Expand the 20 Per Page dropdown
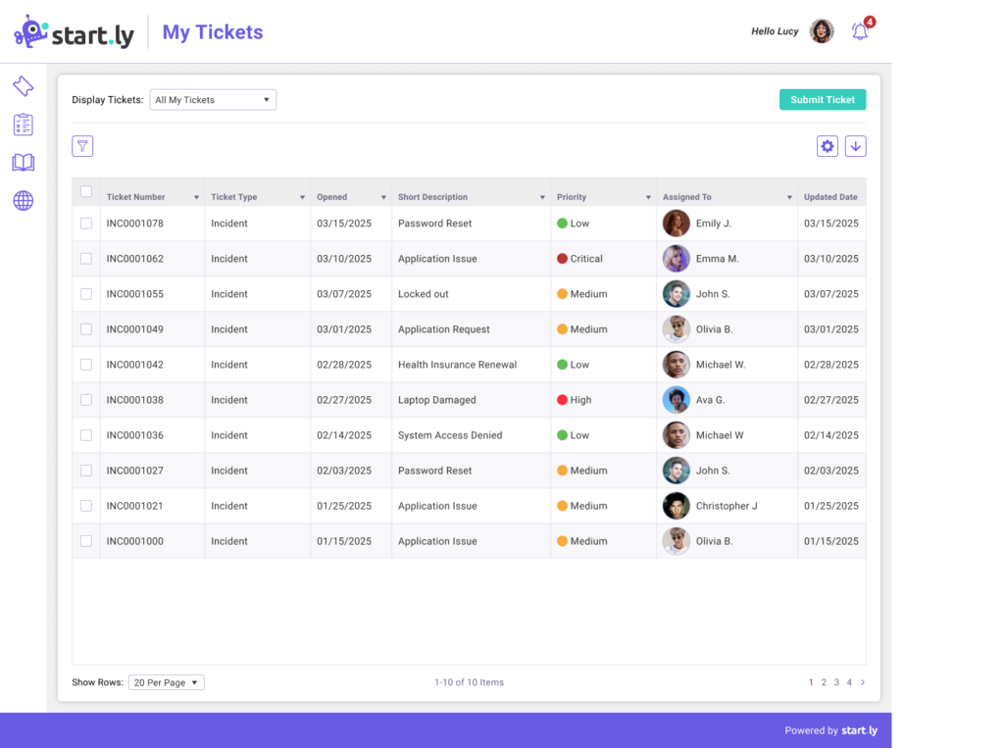1004x748 pixels. [x=167, y=682]
